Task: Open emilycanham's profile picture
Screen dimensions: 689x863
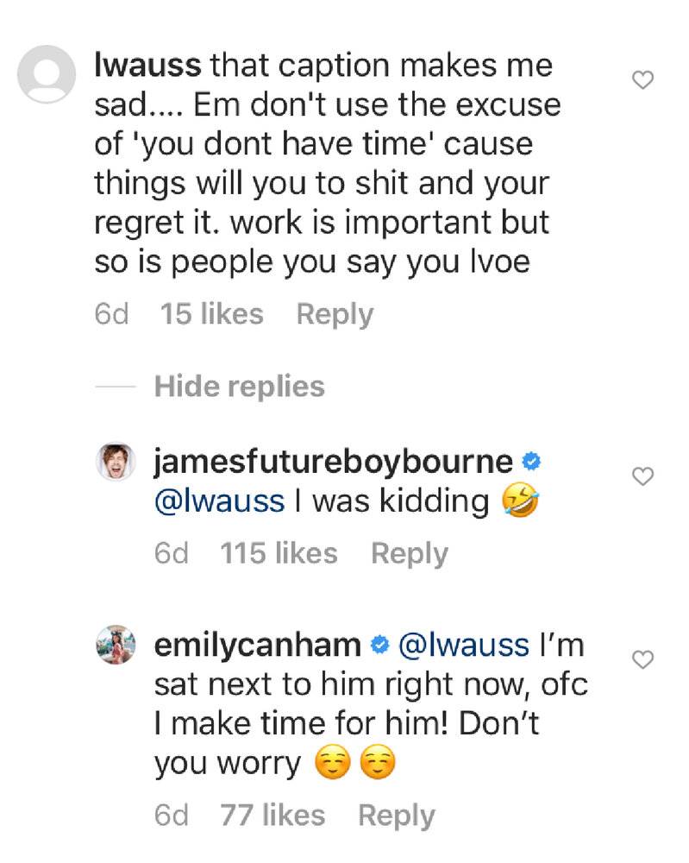Action: click(116, 645)
